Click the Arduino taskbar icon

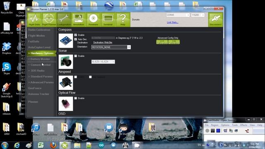[x=101, y=145]
